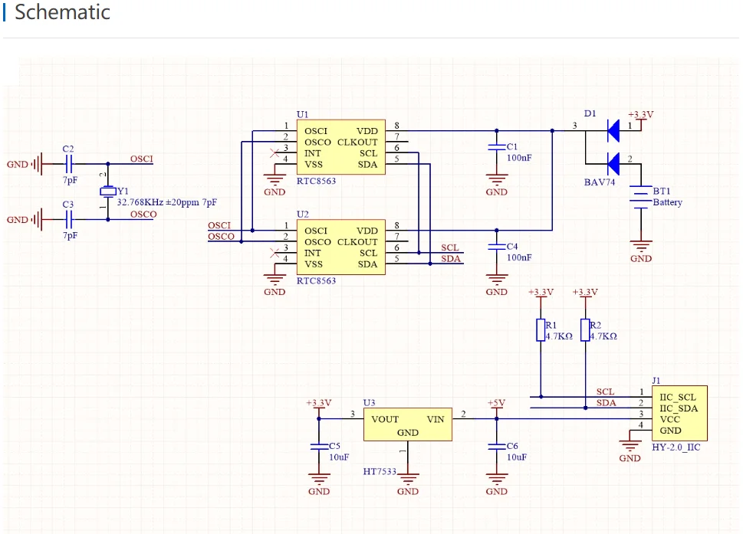Click the R2 resistor symbol
Viewport: 743px width, 534px height.
click(x=585, y=330)
